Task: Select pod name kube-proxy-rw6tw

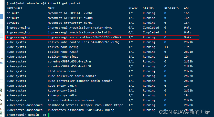Action: (62, 95)
